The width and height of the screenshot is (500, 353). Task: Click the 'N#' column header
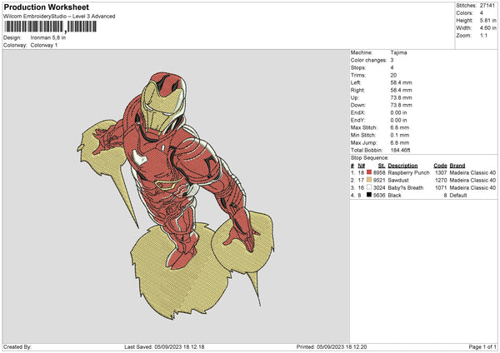362,166
